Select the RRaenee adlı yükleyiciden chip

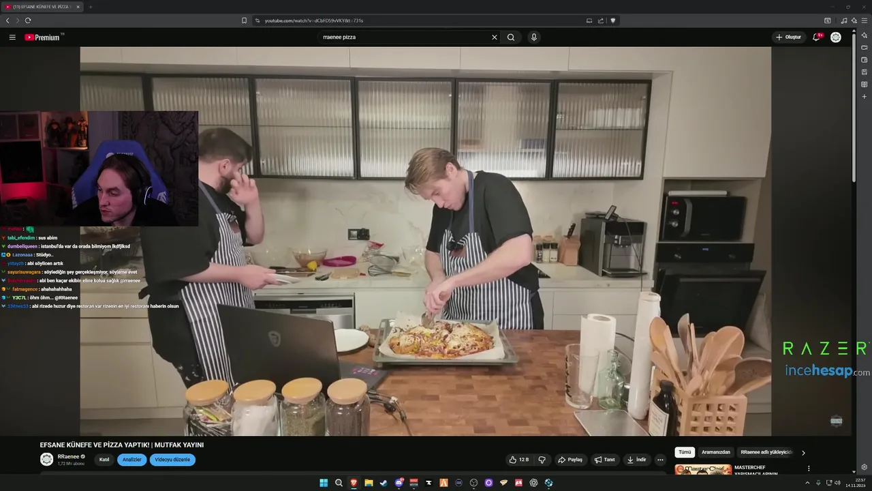coord(766,452)
